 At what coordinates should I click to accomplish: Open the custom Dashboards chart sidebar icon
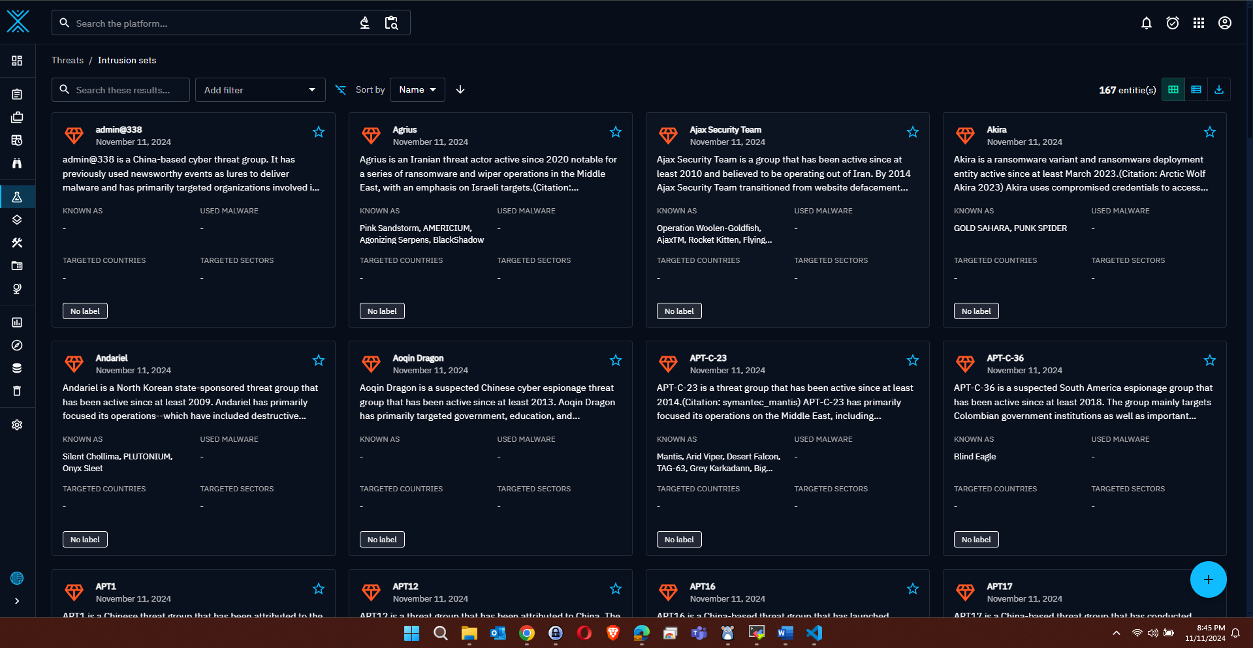tap(17, 322)
